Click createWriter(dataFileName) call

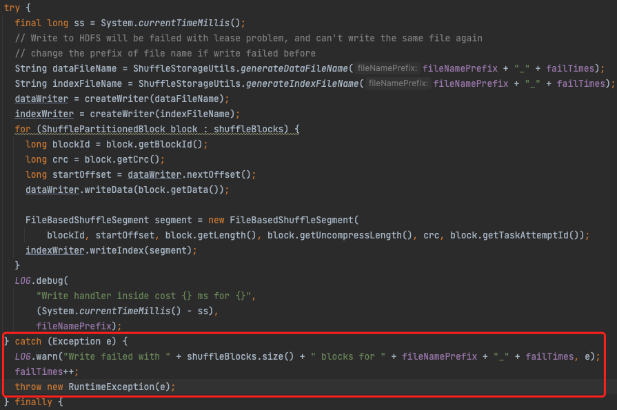point(154,99)
